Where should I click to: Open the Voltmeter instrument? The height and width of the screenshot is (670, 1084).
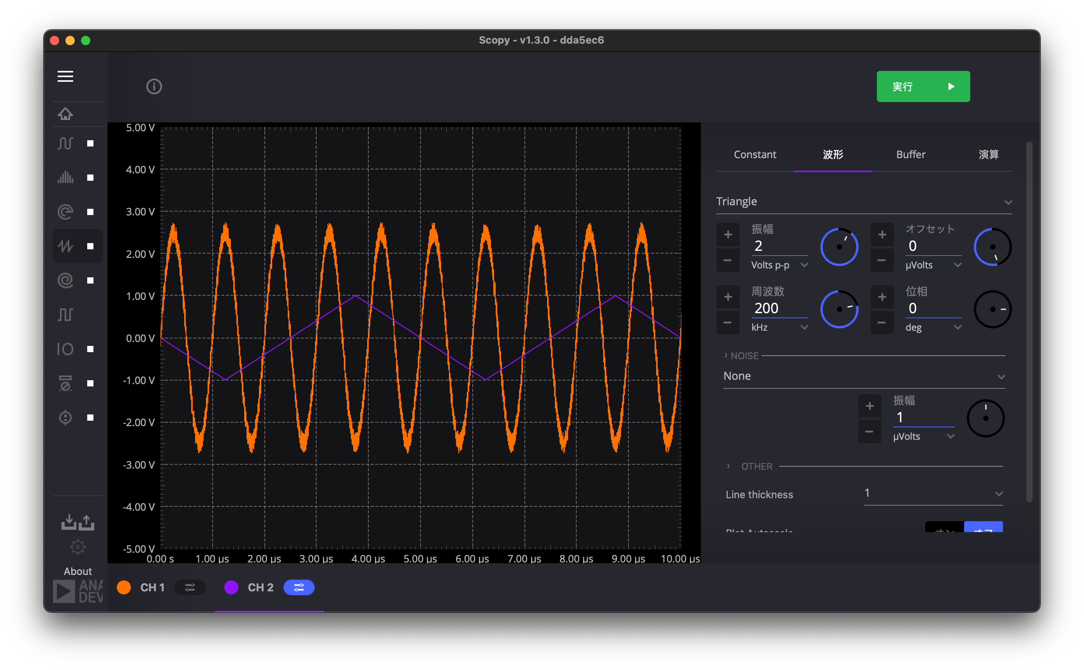click(x=65, y=383)
